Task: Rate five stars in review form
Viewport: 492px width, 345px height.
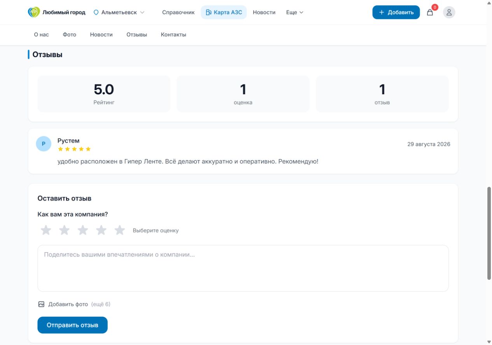Action: tap(120, 230)
